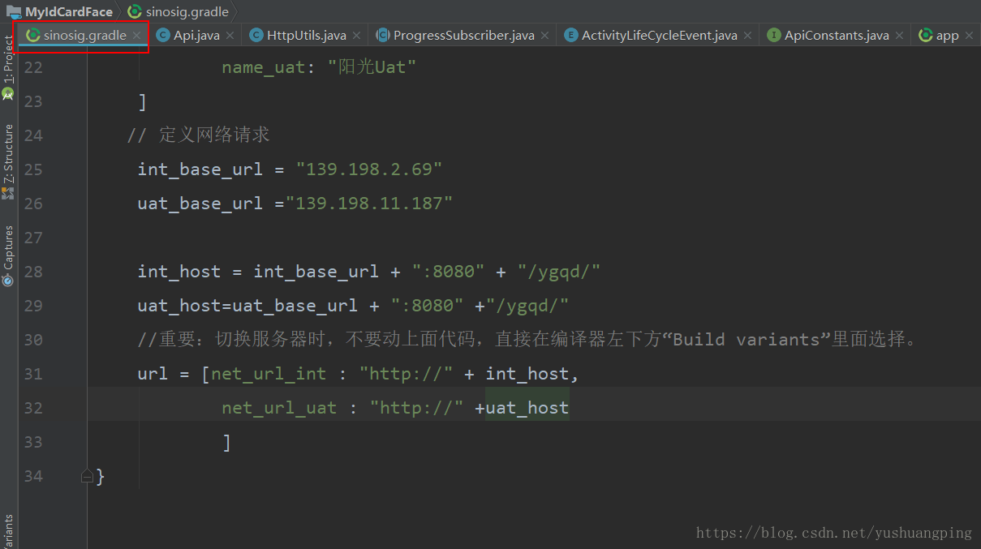Close the Api.java tab
The height and width of the screenshot is (549, 981).
click(230, 36)
